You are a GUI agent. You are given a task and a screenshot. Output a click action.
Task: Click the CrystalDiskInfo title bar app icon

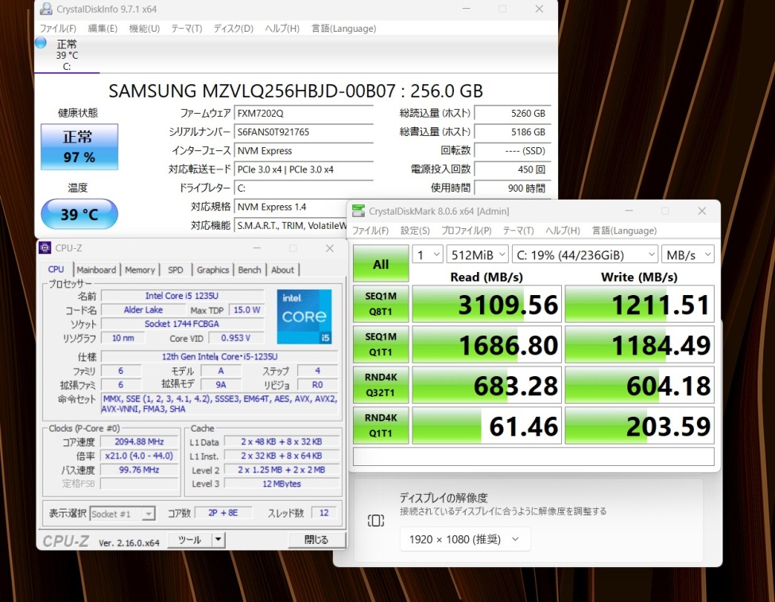click(45, 10)
